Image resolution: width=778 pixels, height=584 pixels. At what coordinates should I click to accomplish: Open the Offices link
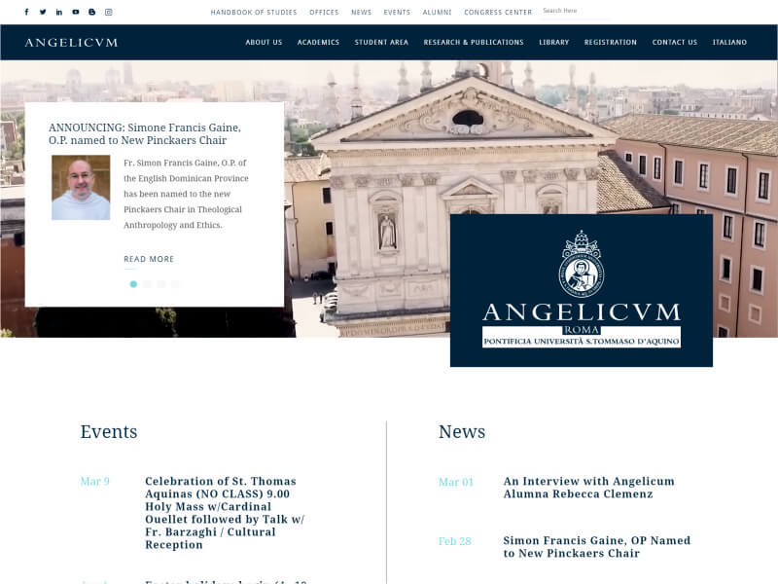(x=324, y=12)
